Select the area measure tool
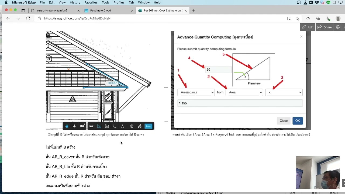Viewport: 345px width, 194px height. 107,126
